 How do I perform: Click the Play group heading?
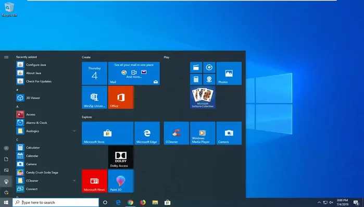(x=167, y=57)
